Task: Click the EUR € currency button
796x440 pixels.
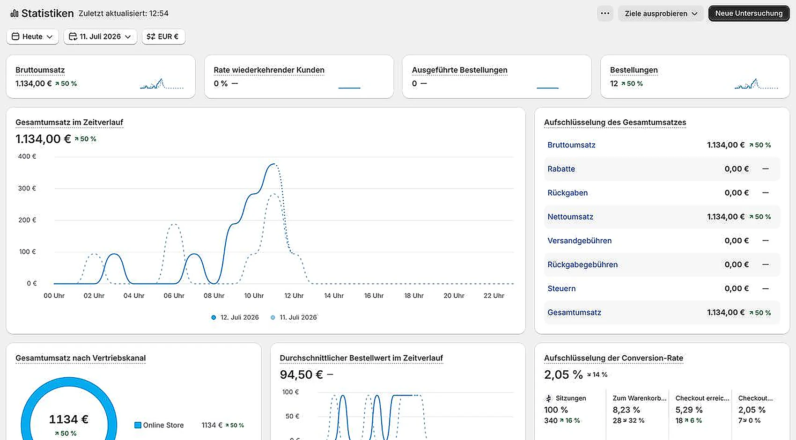Action: (163, 37)
